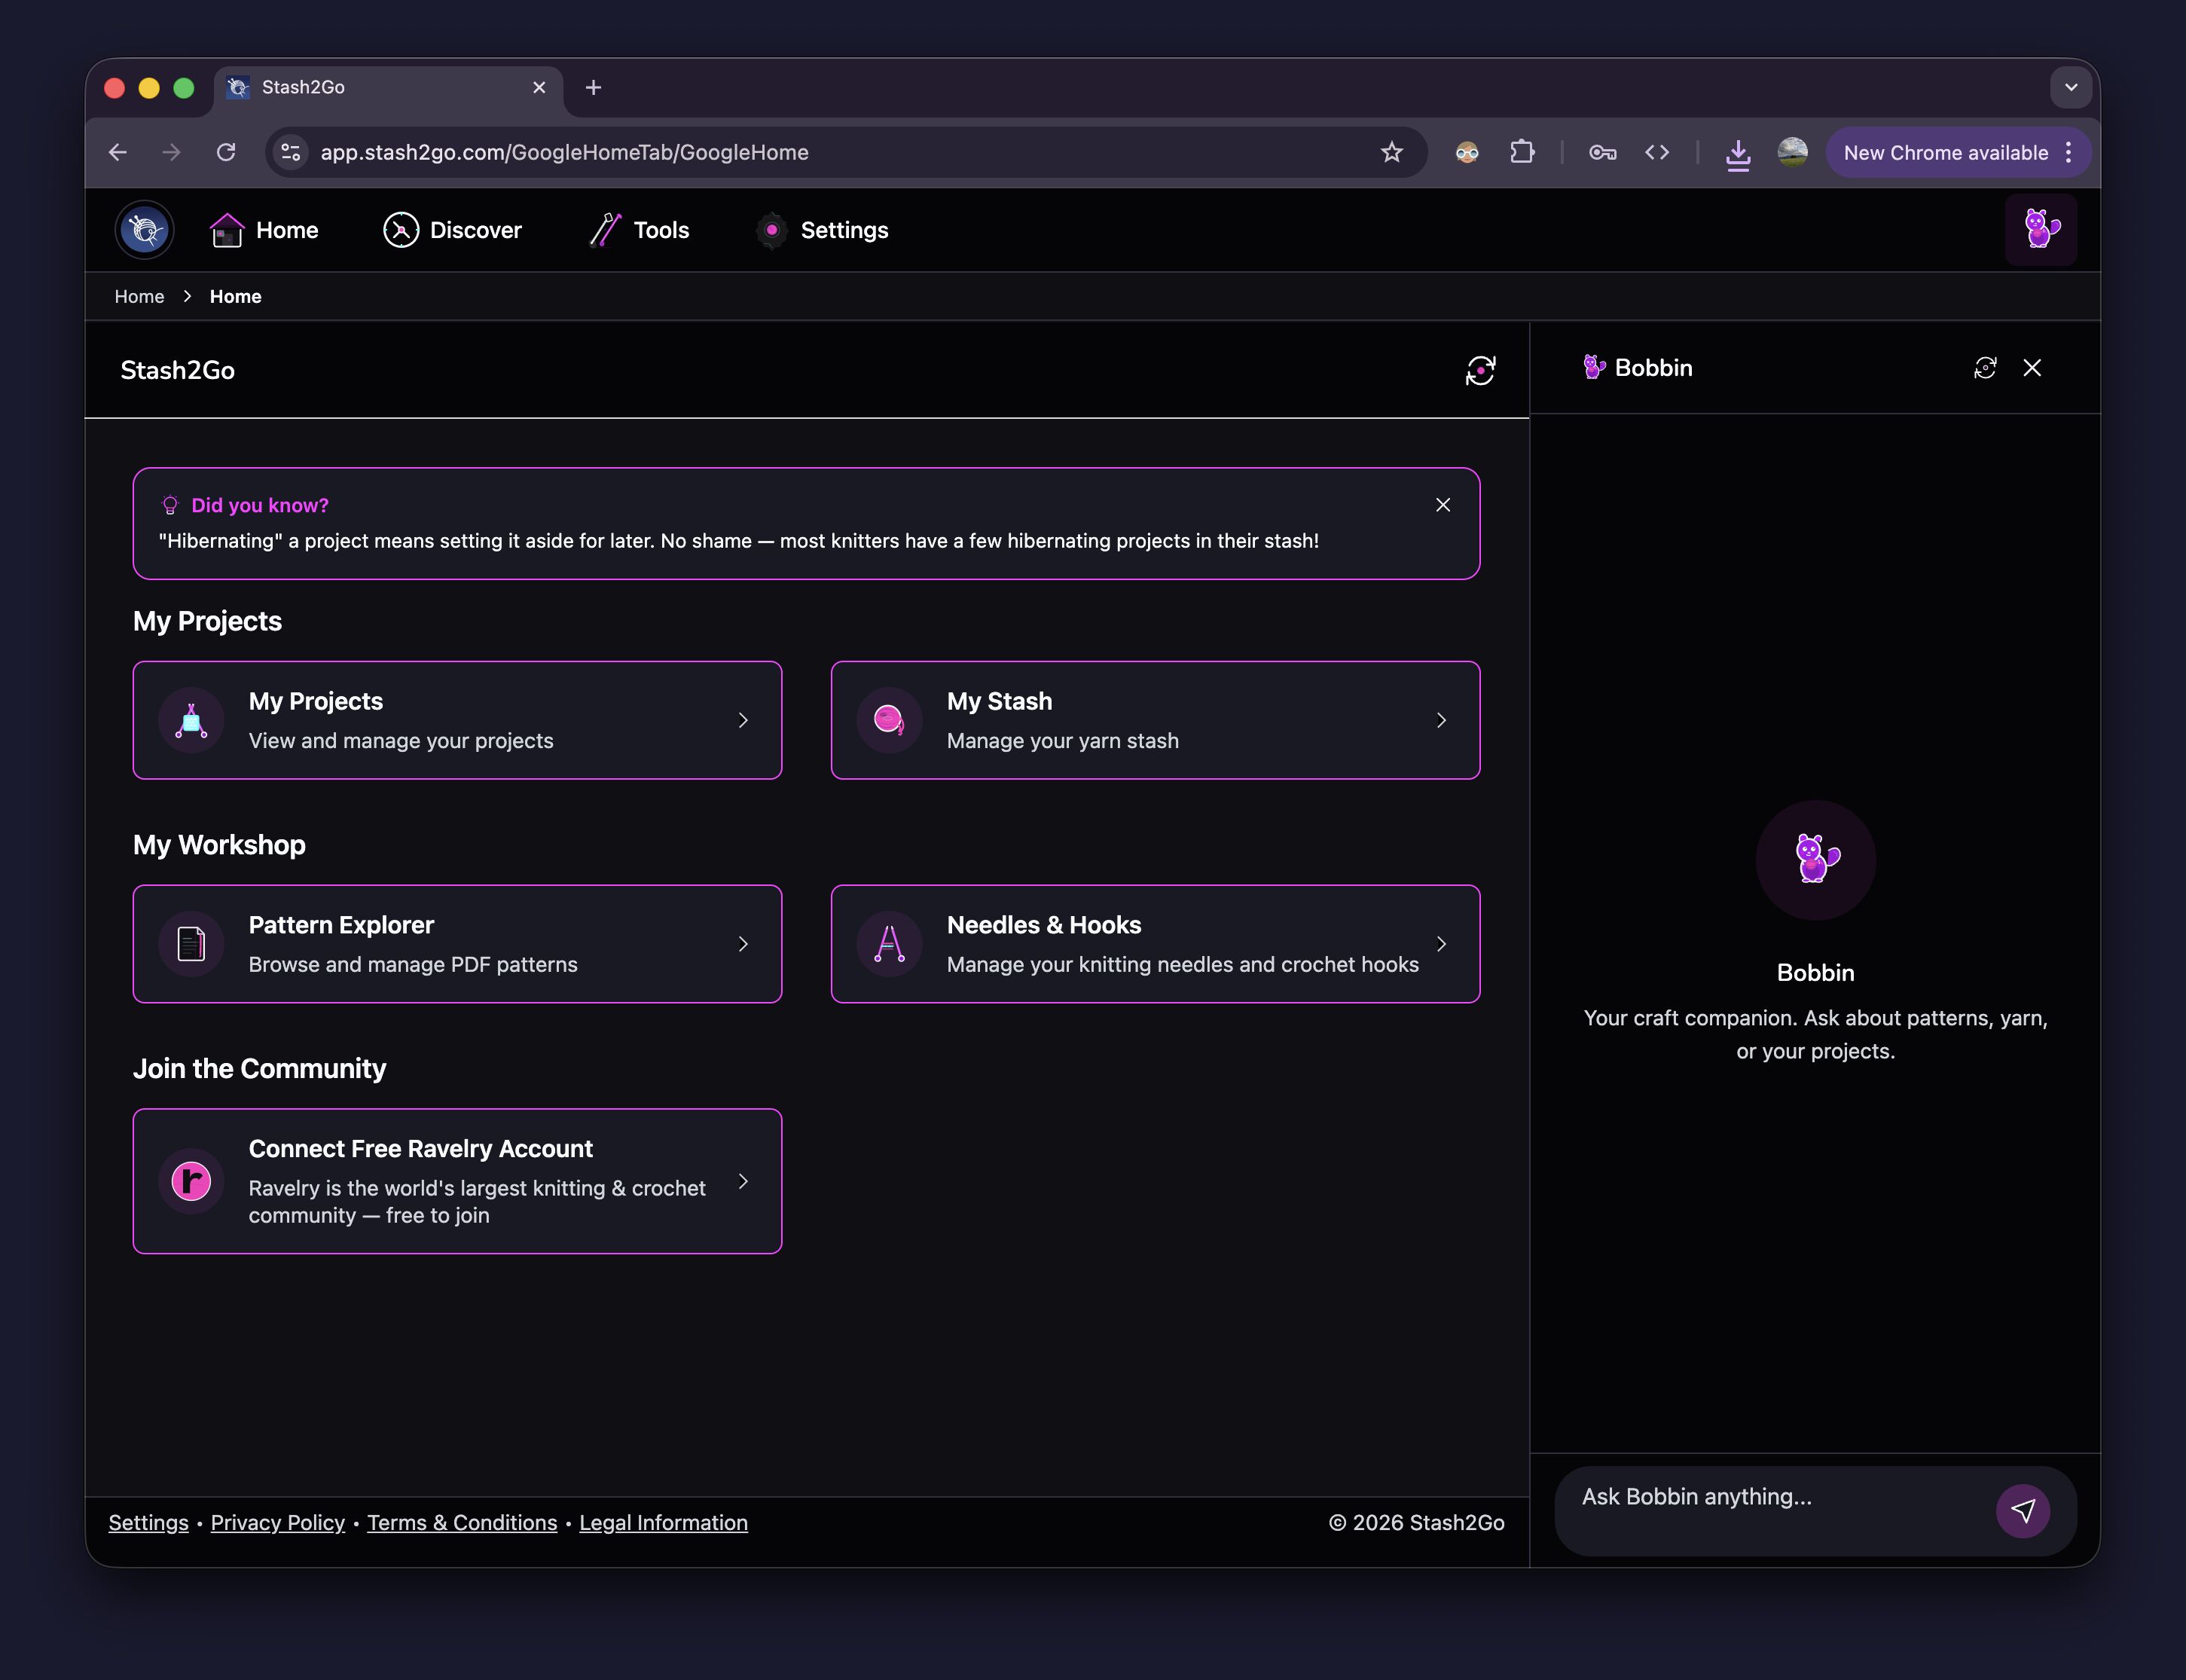The width and height of the screenshot is (2186, 1680).
Task: Open the tab search dropdown arrow
Action: point(2071,87)
